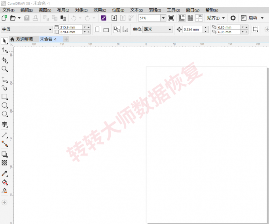Select the Artistic Media tool
269x224 pixels.
4,88
